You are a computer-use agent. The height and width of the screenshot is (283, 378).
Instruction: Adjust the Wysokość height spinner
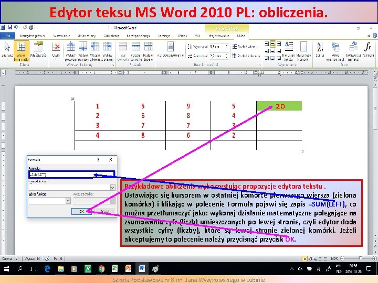pos(226,47)
